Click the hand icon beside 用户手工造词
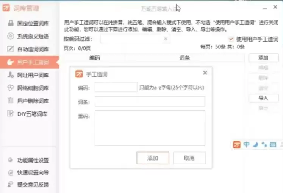The height and width of the screenshot is (193, 283). click(x=10, y=62)
